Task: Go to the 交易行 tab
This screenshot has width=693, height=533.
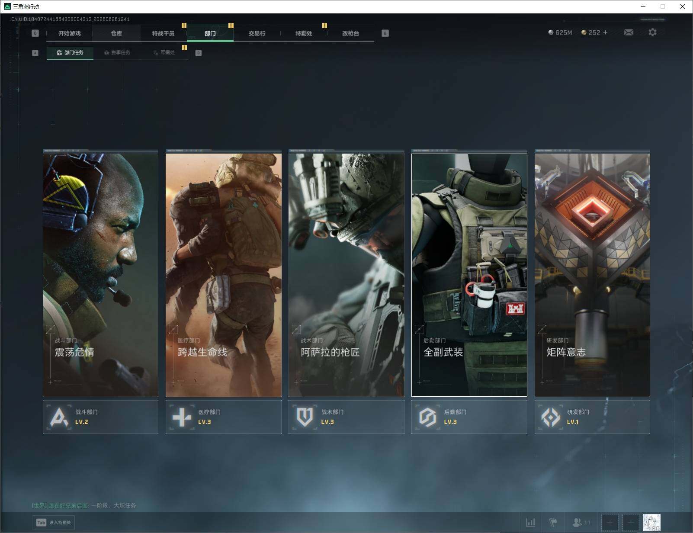Action: click(257, 33)
